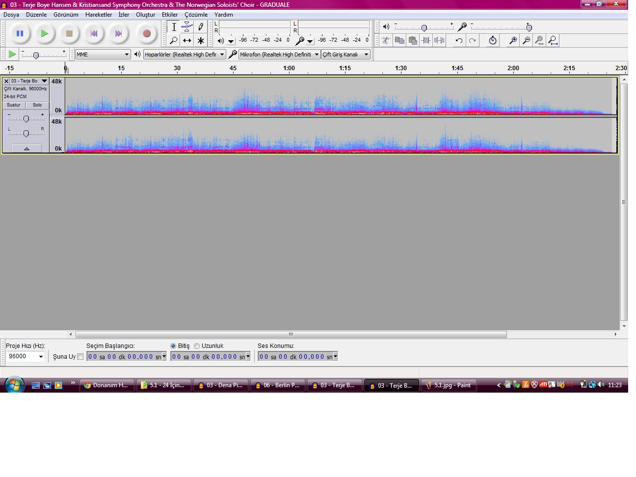This screenshot has width=636, height=477.
Task: Open the Görünüm menu
Action: 66,15
